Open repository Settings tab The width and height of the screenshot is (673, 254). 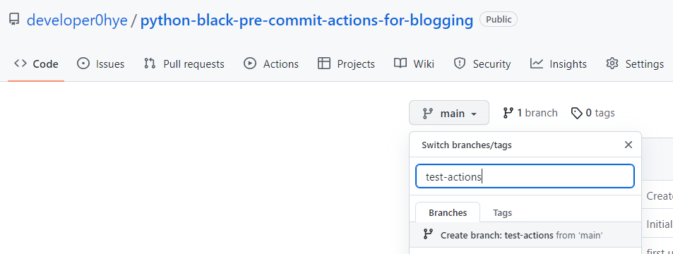click(635, 64)
